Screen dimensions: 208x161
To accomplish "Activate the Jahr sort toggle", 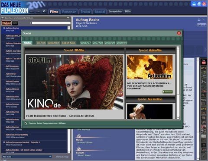I will (x=15, y=23).
